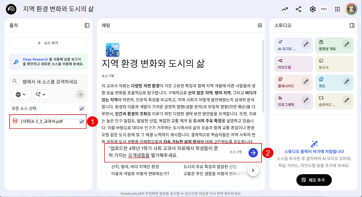Screen dimensions: 362x197
Task: Click the 소스 추가 button
Action: click(x=48, y=43)
